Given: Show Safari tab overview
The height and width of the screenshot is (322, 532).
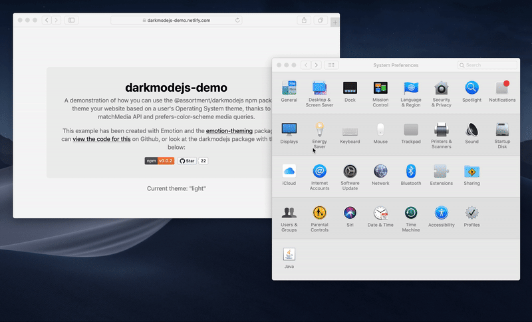Looking at the screenshot, I should pos(321,20).
